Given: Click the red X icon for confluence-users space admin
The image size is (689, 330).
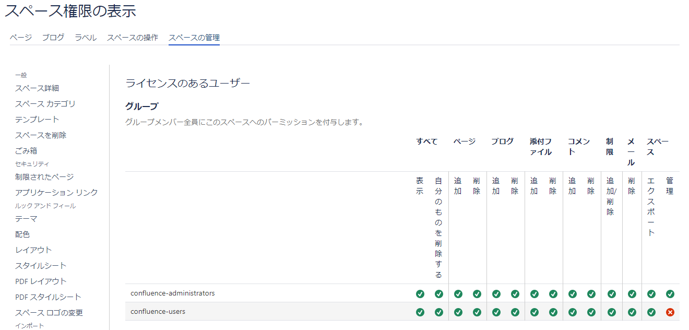Looking at the screenshot, I should click(670, 312).
